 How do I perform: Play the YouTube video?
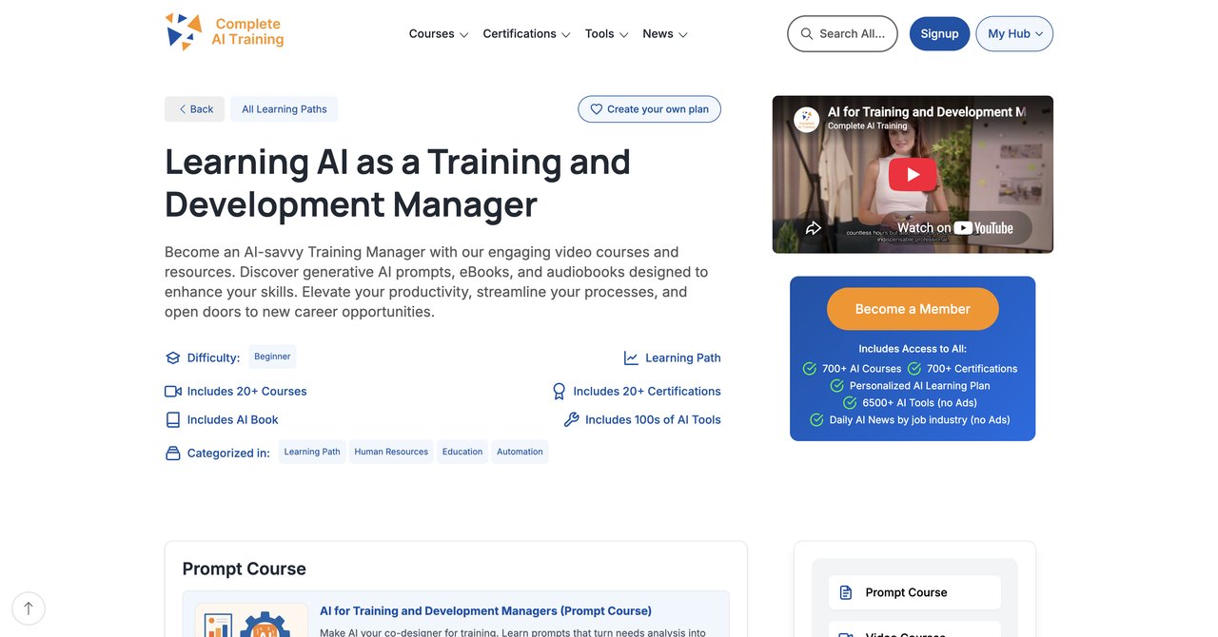coord(913,174)
